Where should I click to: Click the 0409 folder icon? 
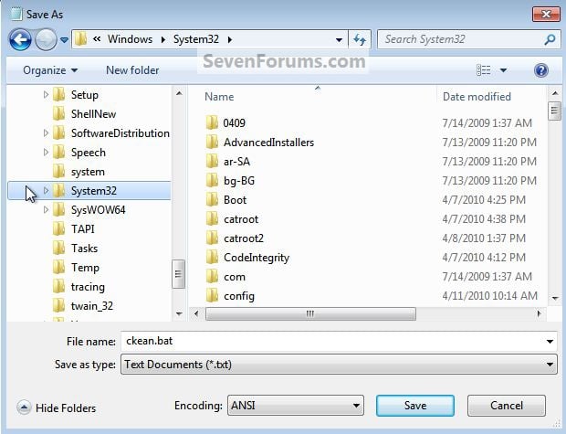click(212, 122)
